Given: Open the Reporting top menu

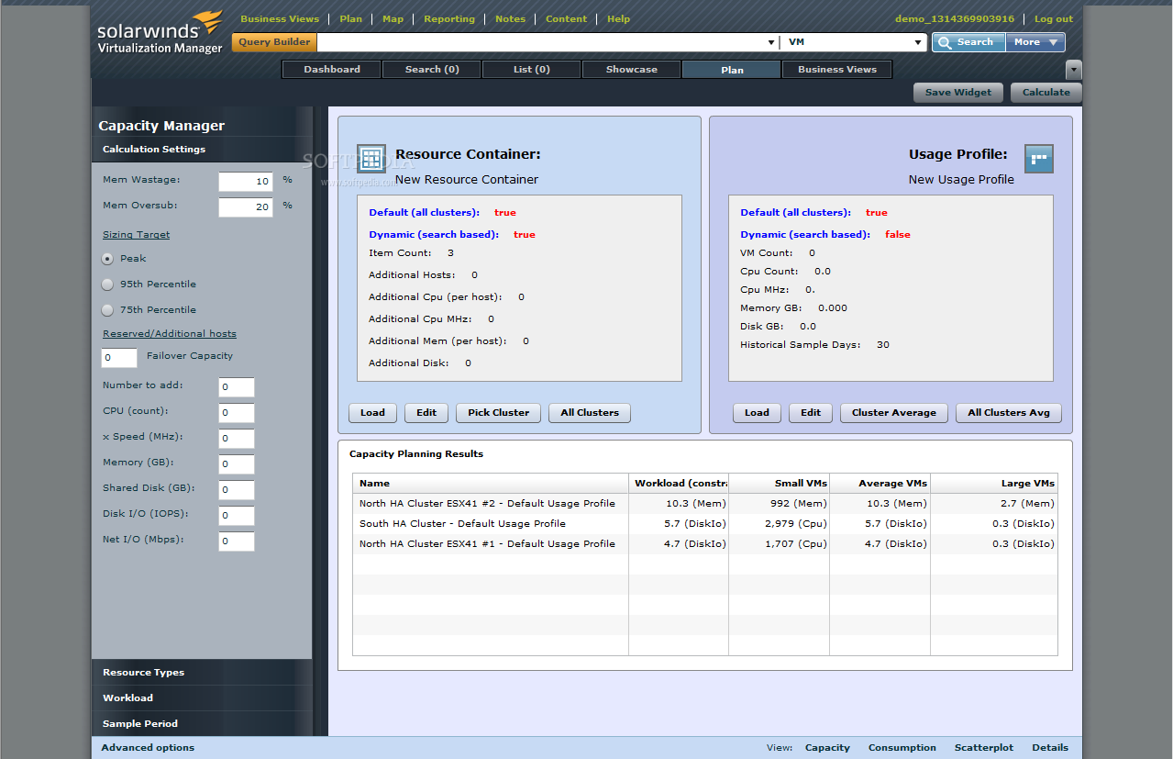Looking at the screenshot, I should tap(449, 19).
